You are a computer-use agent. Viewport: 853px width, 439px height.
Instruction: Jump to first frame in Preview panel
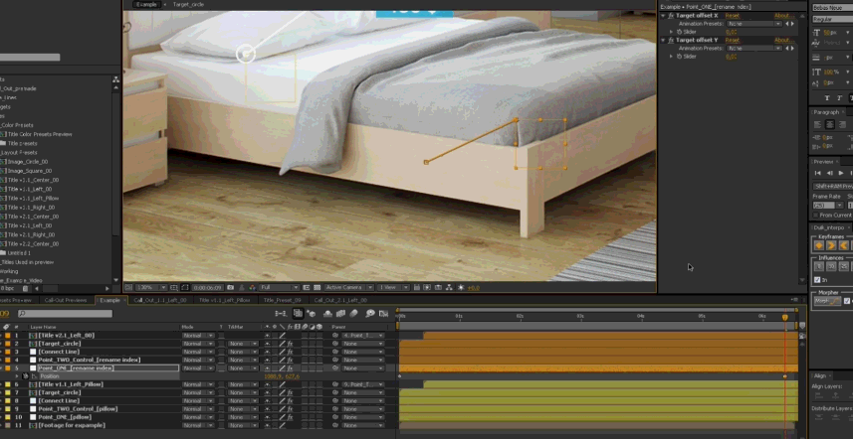coord(817,173)
